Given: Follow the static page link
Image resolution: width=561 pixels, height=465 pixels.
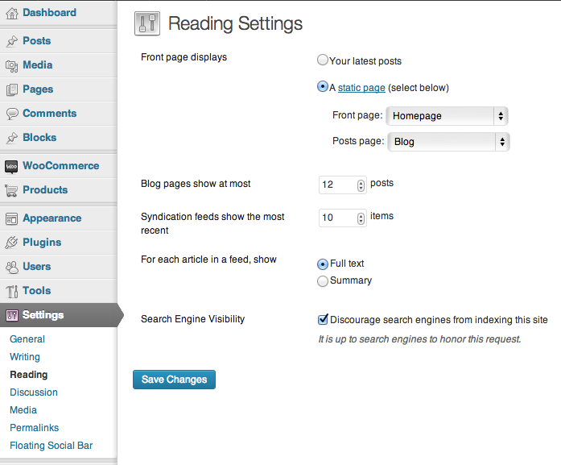Looking at the screenshot, I should 361,88.
